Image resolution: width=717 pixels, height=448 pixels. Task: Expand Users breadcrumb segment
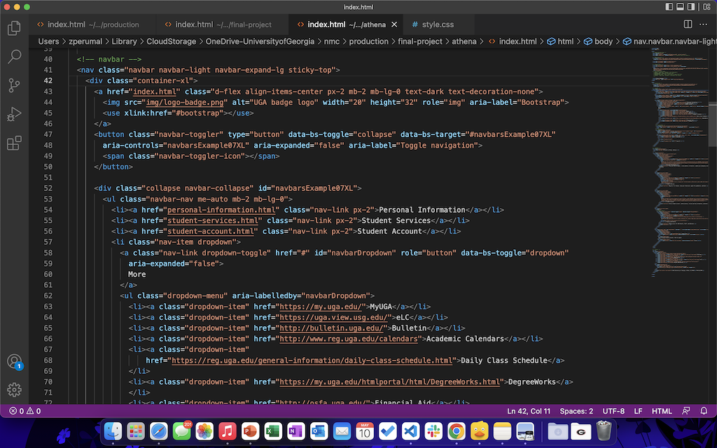pyautogui.click(x=48, y=41)
